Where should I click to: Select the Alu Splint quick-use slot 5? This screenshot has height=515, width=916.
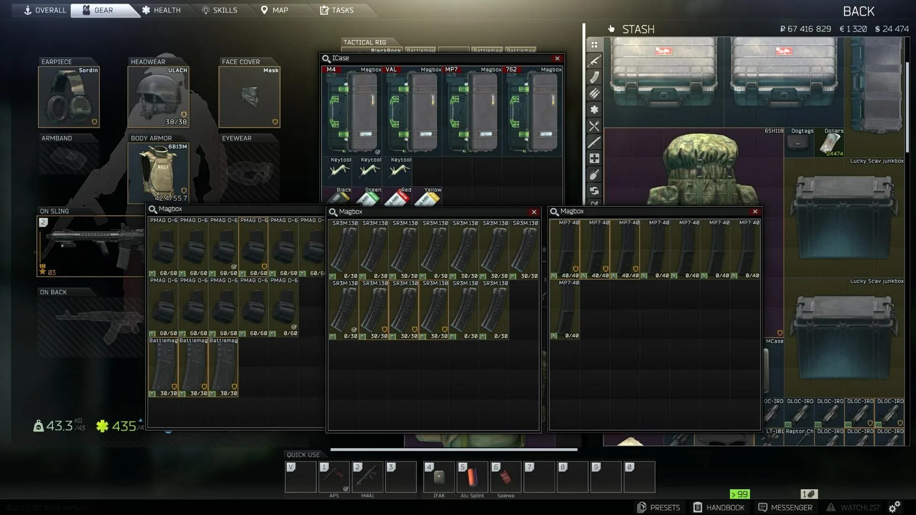(x=472, y=477)
